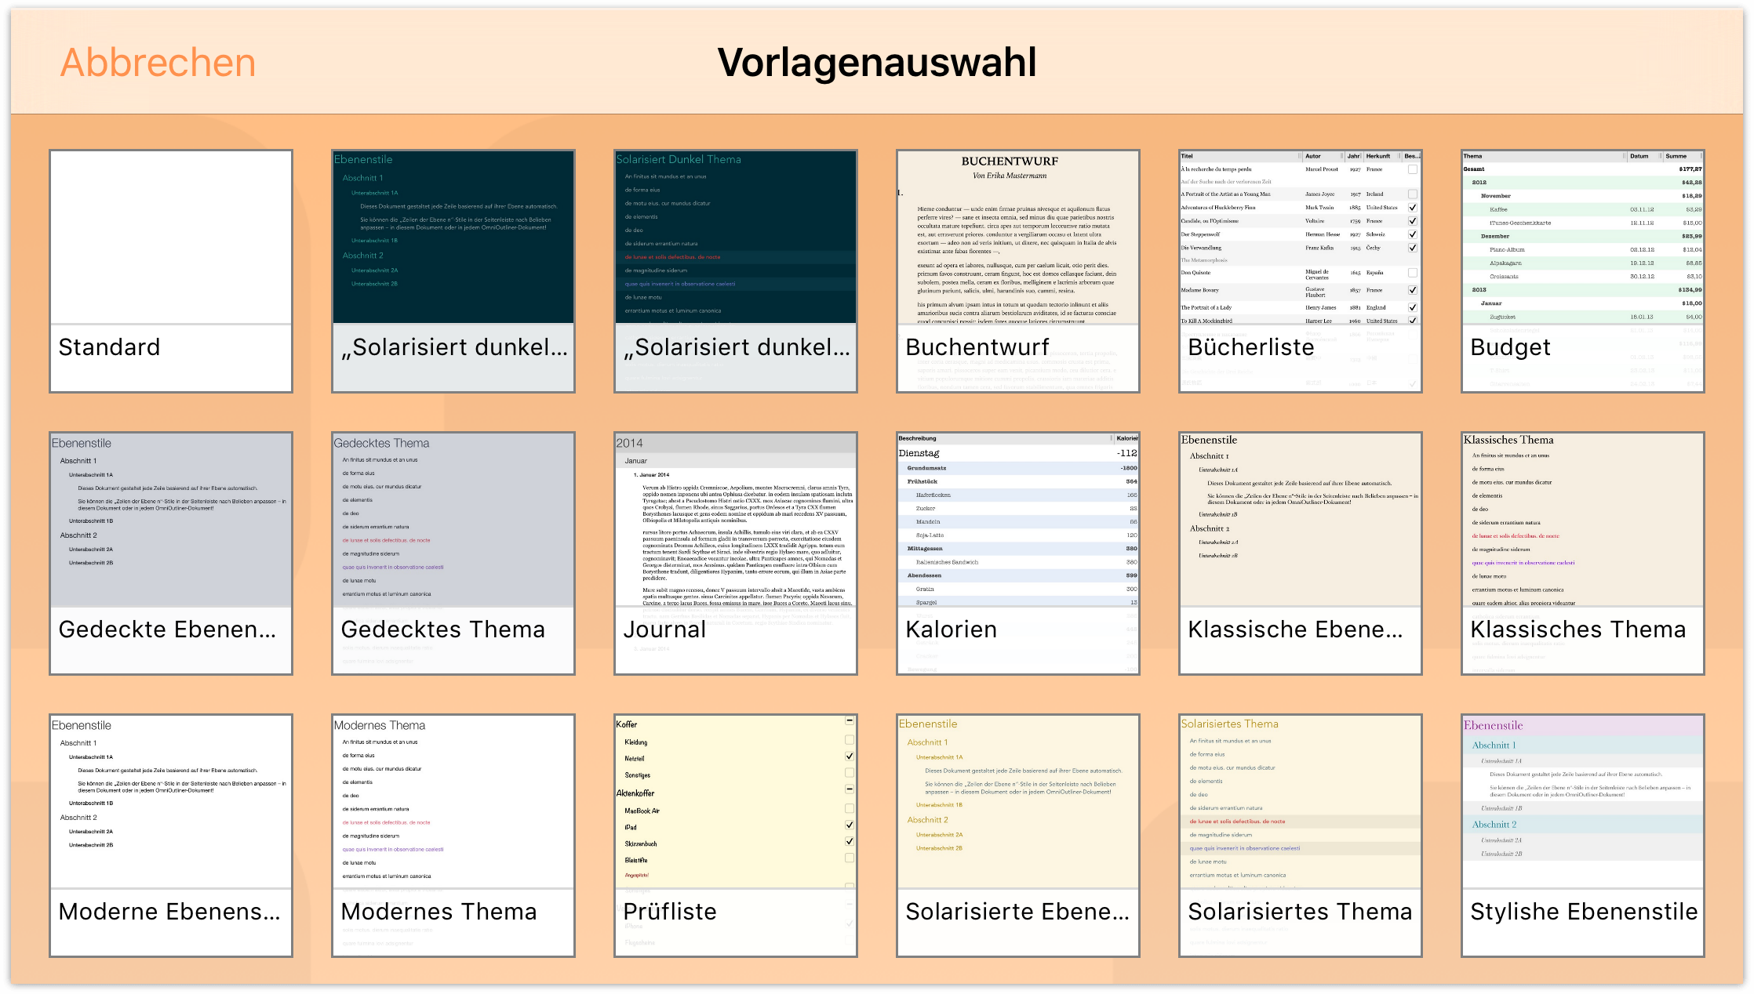Click the Vorlagenauswahl title text
1754x994 pixels.
coord(877,63)
